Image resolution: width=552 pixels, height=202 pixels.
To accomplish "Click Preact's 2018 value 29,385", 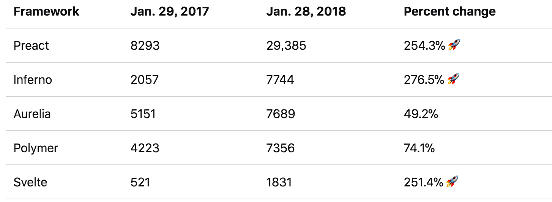I will 286,46.
